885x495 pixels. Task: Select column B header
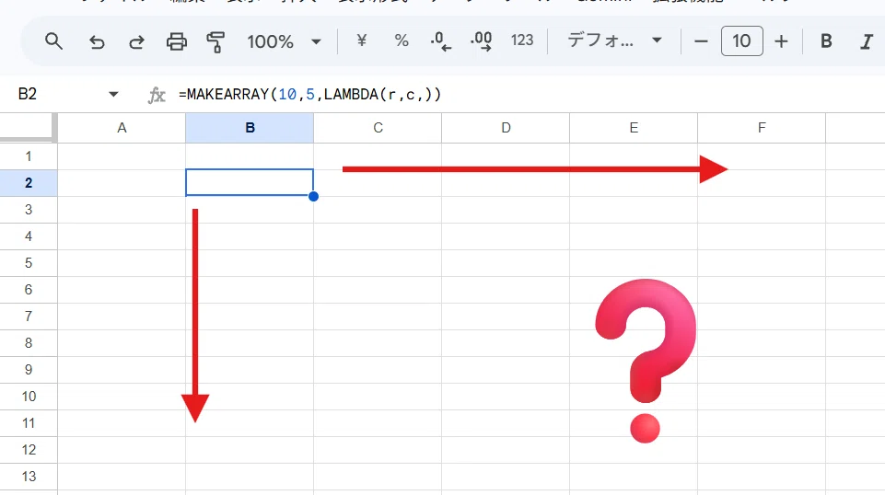pyautogui.click(x=250, y=128)
